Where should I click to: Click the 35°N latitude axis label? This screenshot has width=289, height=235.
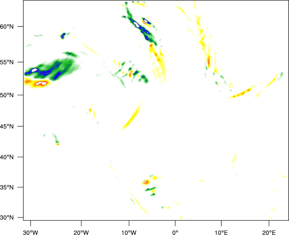7,187
